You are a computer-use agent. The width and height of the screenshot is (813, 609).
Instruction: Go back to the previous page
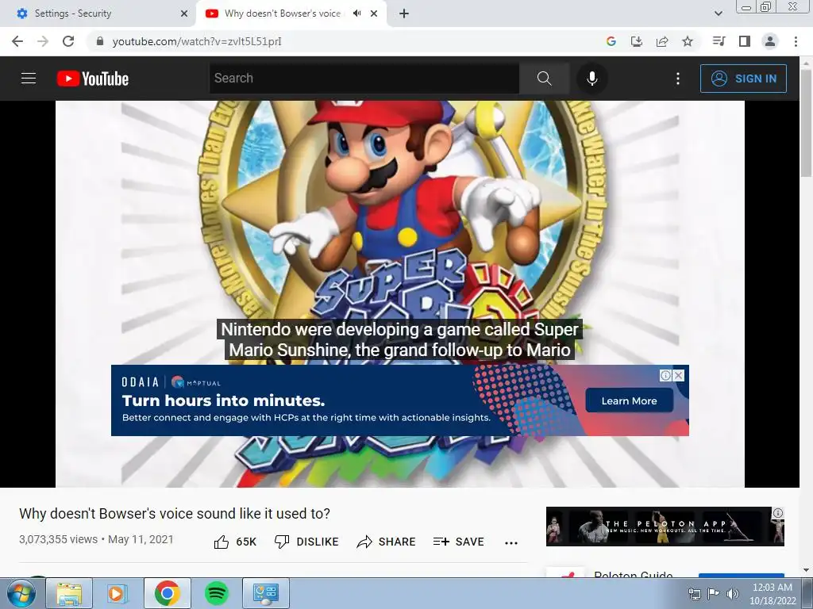point(17,41)
